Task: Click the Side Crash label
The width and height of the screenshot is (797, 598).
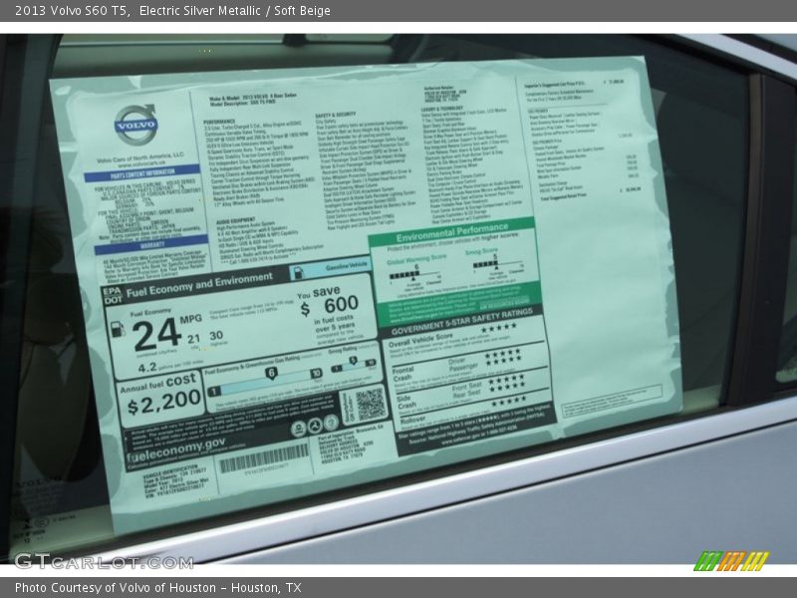Action: coord(406,402)
